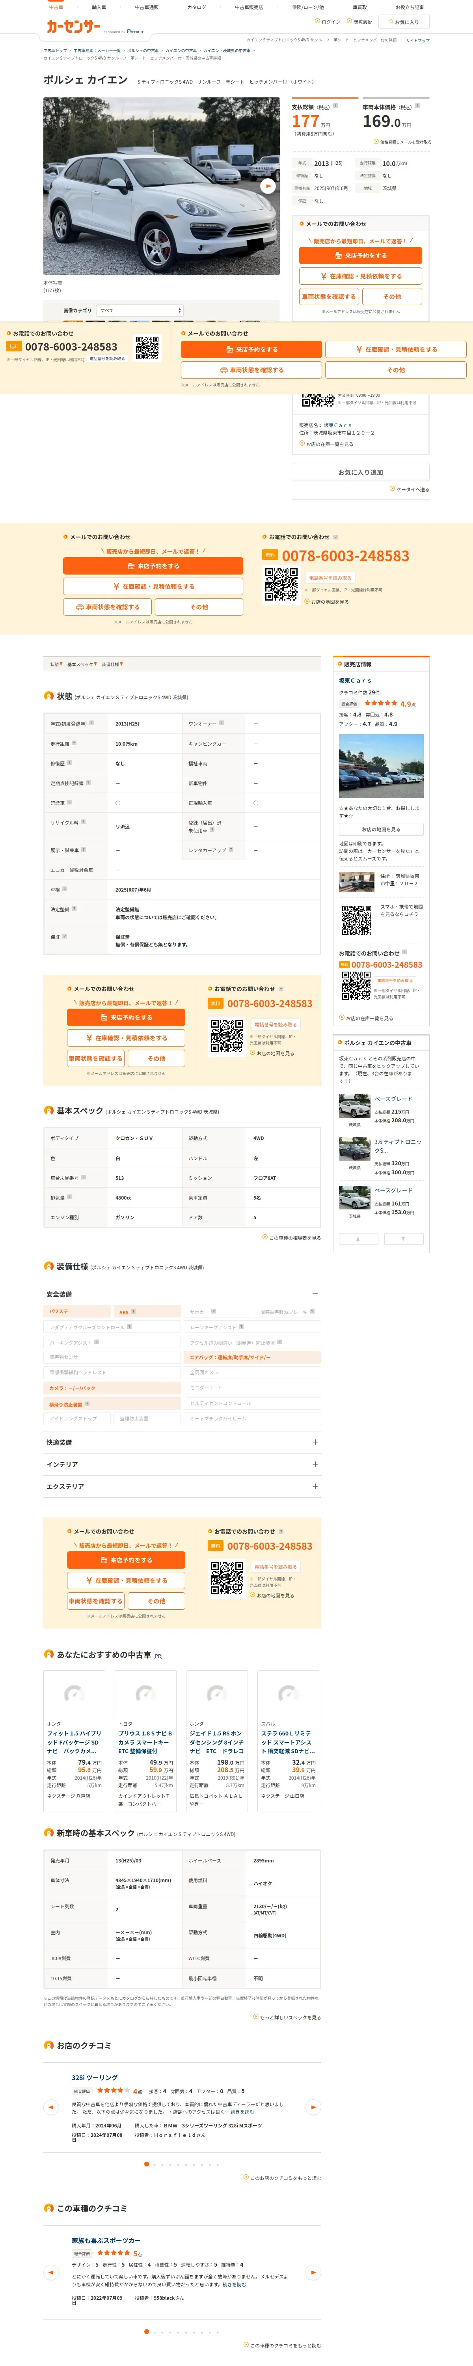Open the サイトマップ link

(418, 40)
